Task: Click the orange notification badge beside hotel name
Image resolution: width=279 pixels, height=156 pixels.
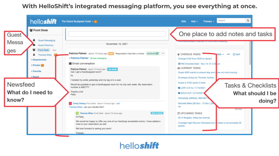Action: click(96, 22)
